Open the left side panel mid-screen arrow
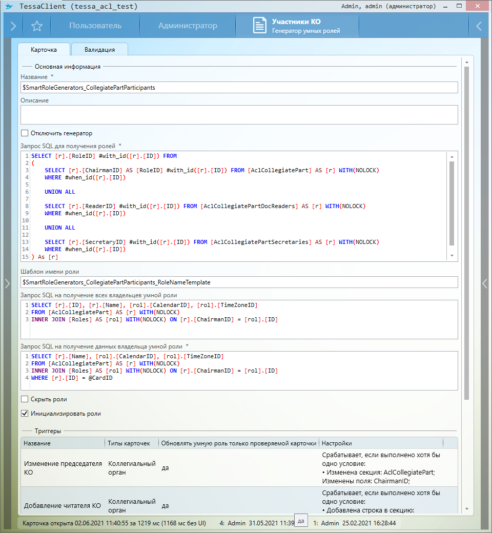The width and height of the screenshot is (492, 533). (x=7, y=283)
